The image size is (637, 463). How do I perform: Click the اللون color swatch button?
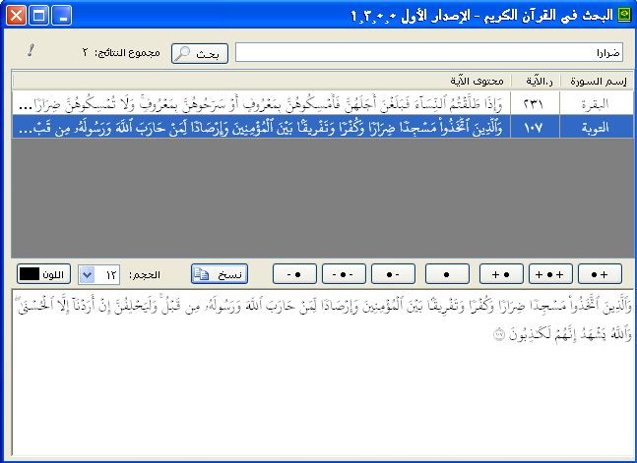coord(44,274)
